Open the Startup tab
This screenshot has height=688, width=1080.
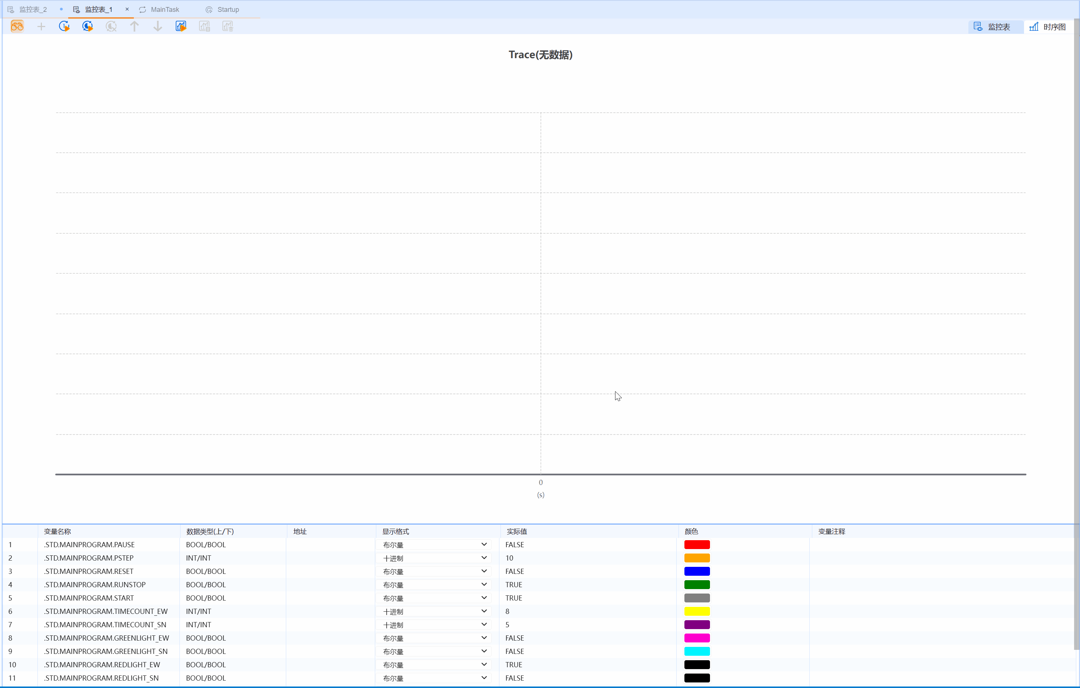pyautogui.click(x=228, y=9)
